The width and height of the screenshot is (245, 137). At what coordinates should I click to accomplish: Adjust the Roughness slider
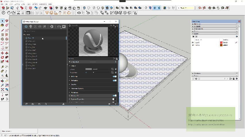pyautogui.click(x=101, y=72)
